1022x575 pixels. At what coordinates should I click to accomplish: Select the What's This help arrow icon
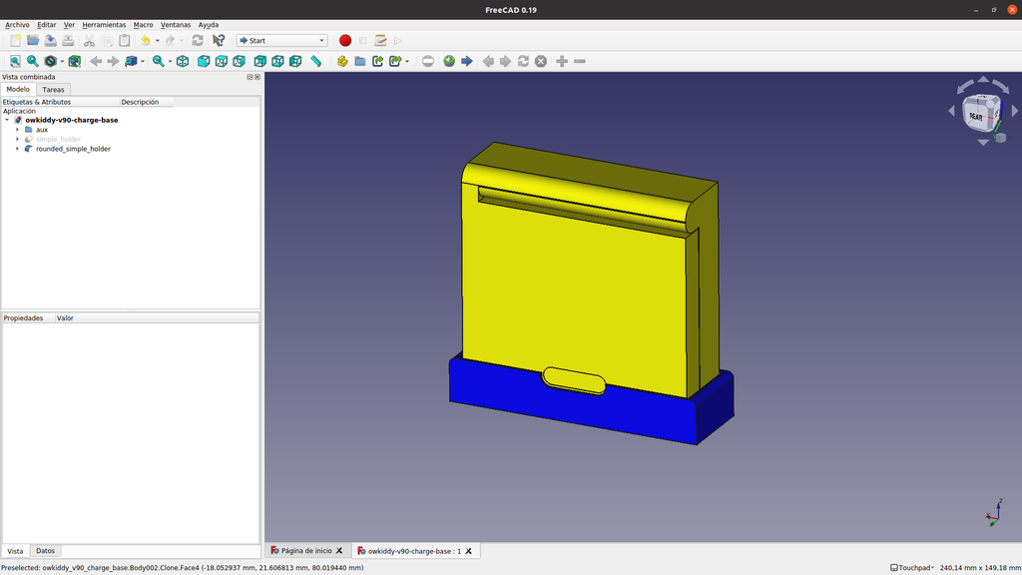click(x=219, y=40)
